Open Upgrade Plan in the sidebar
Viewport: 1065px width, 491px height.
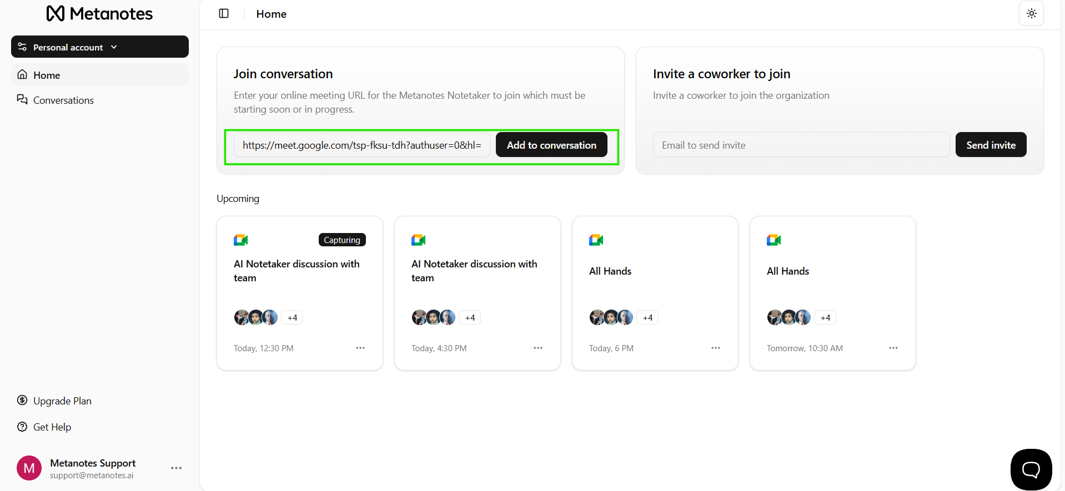(54, 401)
